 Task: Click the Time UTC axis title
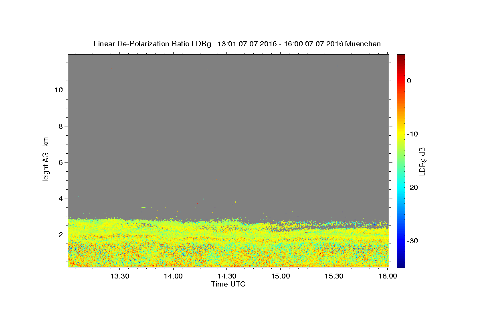click(x=228, y=284)
